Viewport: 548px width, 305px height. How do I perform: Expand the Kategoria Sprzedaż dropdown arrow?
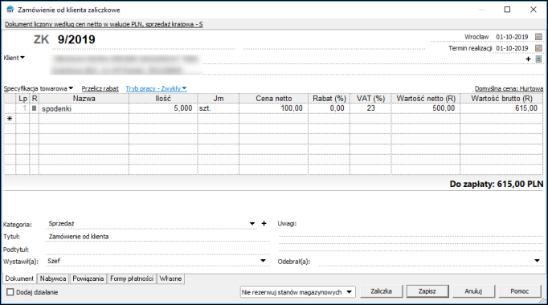252,224
